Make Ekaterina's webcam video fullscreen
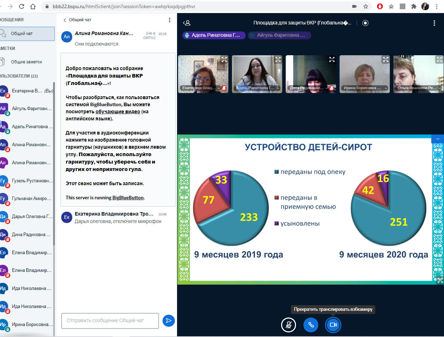This screenshot has height=337, width=444. (x=224, y=59)
